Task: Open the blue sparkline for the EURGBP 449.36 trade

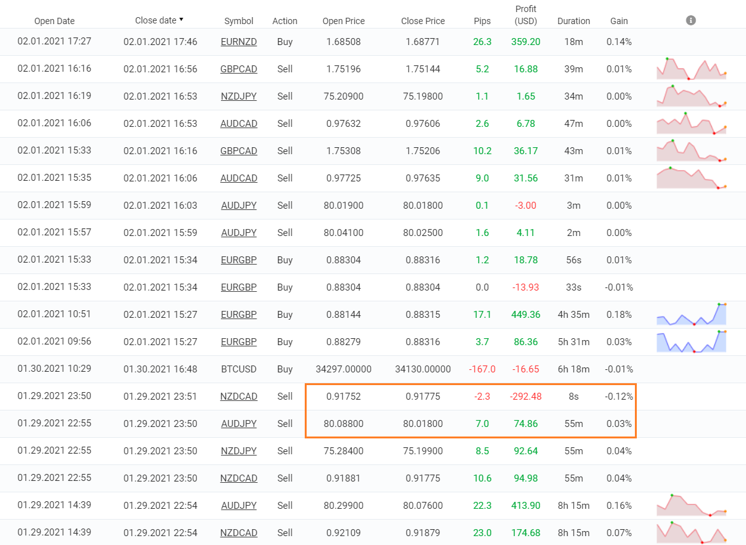Action: coord(691,315)
